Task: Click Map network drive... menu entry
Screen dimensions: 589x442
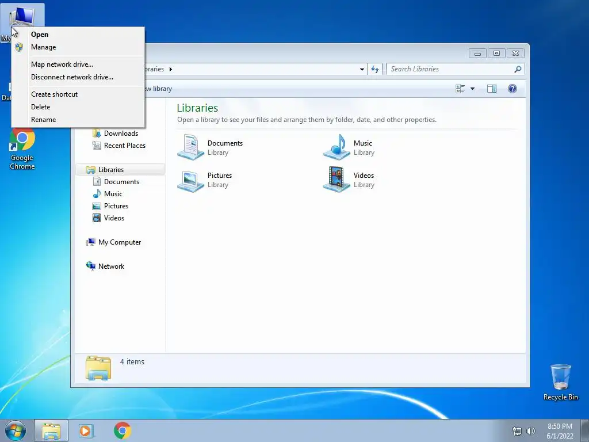Action: point(78,64)
